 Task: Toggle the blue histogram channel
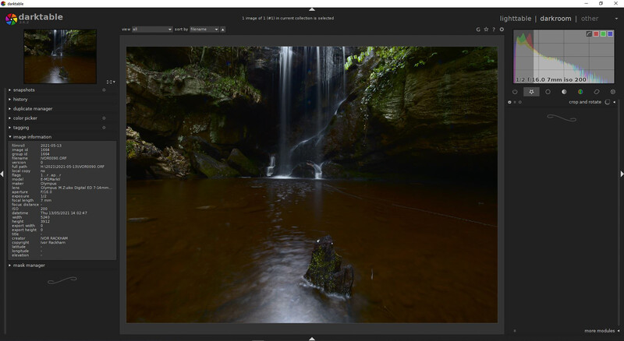pyautogui.click(x=610, y=33)
